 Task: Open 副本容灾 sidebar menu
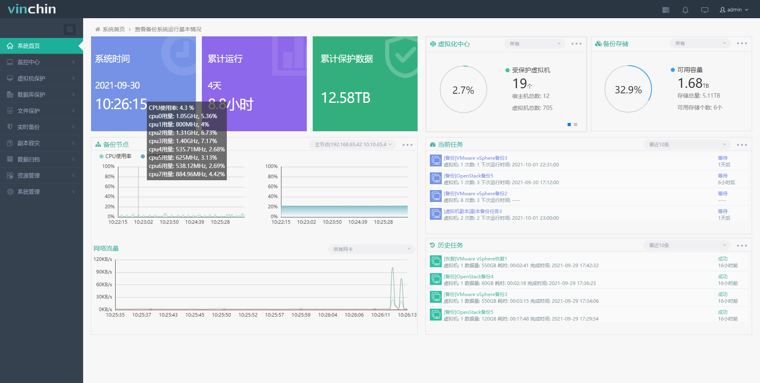pyautogui.click(x=42, y=143)
